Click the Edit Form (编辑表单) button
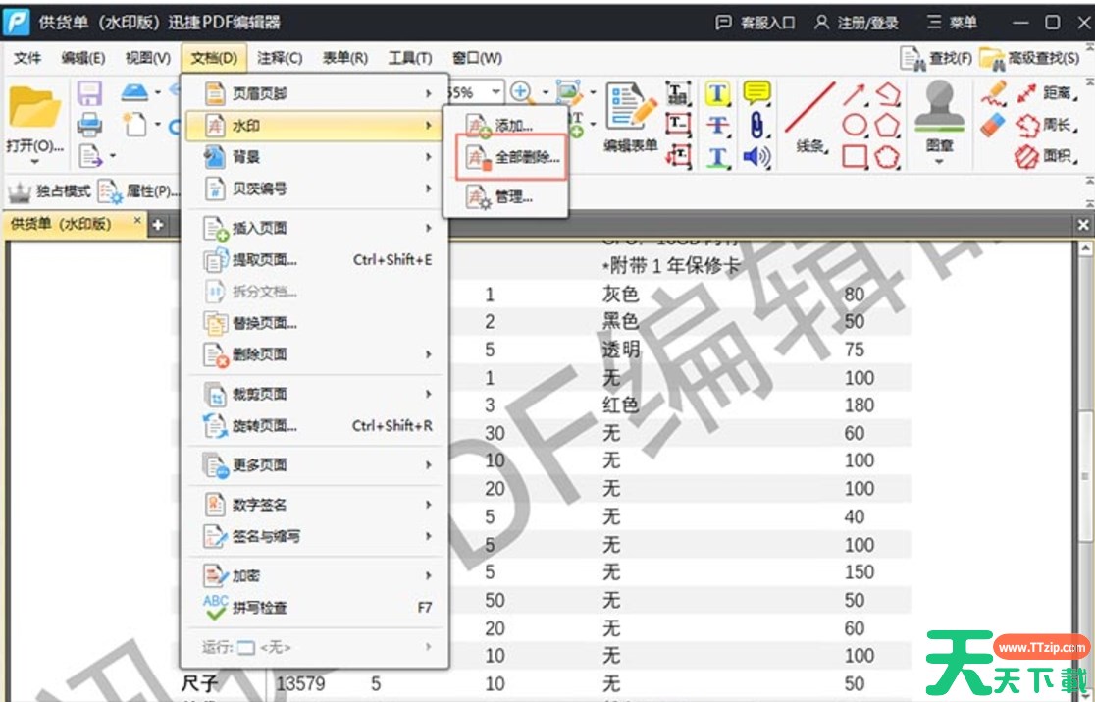This screenshot has height=702, width=1095. pyautogui.click(x=630, y=118)
